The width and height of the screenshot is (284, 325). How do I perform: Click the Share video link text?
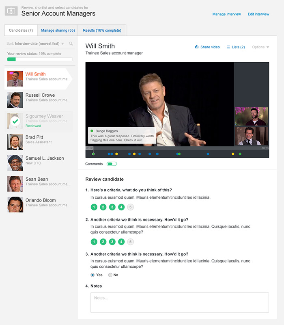pyautogui.click(x=210, y=47)
